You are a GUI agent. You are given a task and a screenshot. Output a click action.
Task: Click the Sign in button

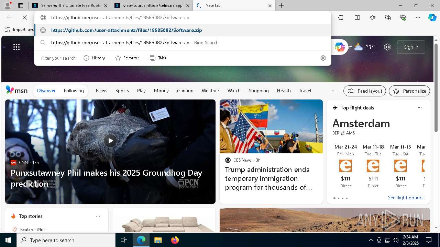click(411, 47)
